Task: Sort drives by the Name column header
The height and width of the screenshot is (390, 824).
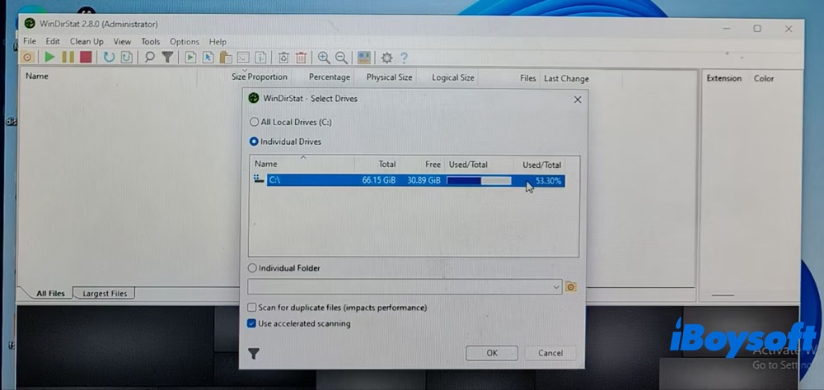Action: pyautogui.click(x=302, y=164)
